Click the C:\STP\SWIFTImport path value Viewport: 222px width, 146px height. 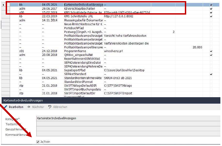pos(118,93)
